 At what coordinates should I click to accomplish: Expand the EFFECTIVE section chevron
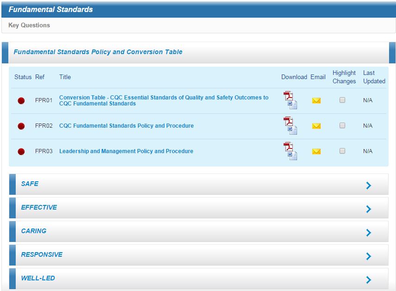click(x=368, y=209)
